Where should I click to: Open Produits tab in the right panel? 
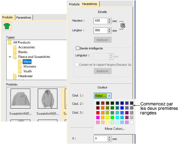74,4
